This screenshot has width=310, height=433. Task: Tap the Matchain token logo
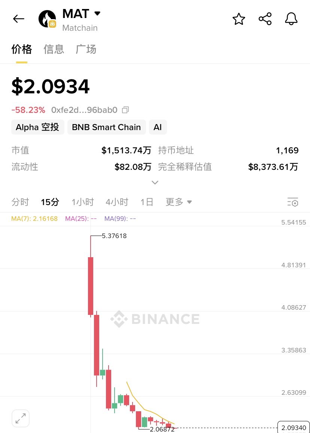pyautogui.click(x=48, y=19)
